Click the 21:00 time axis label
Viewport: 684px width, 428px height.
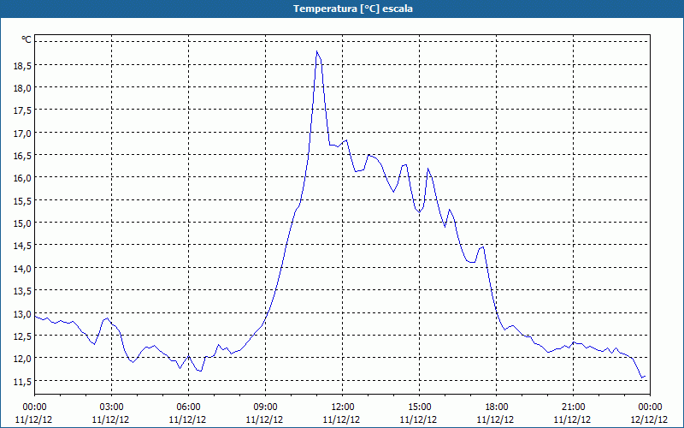click(x=573, y=407)
